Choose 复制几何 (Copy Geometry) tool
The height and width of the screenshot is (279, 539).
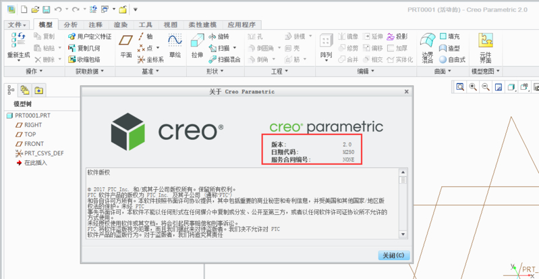click(84, 48)
